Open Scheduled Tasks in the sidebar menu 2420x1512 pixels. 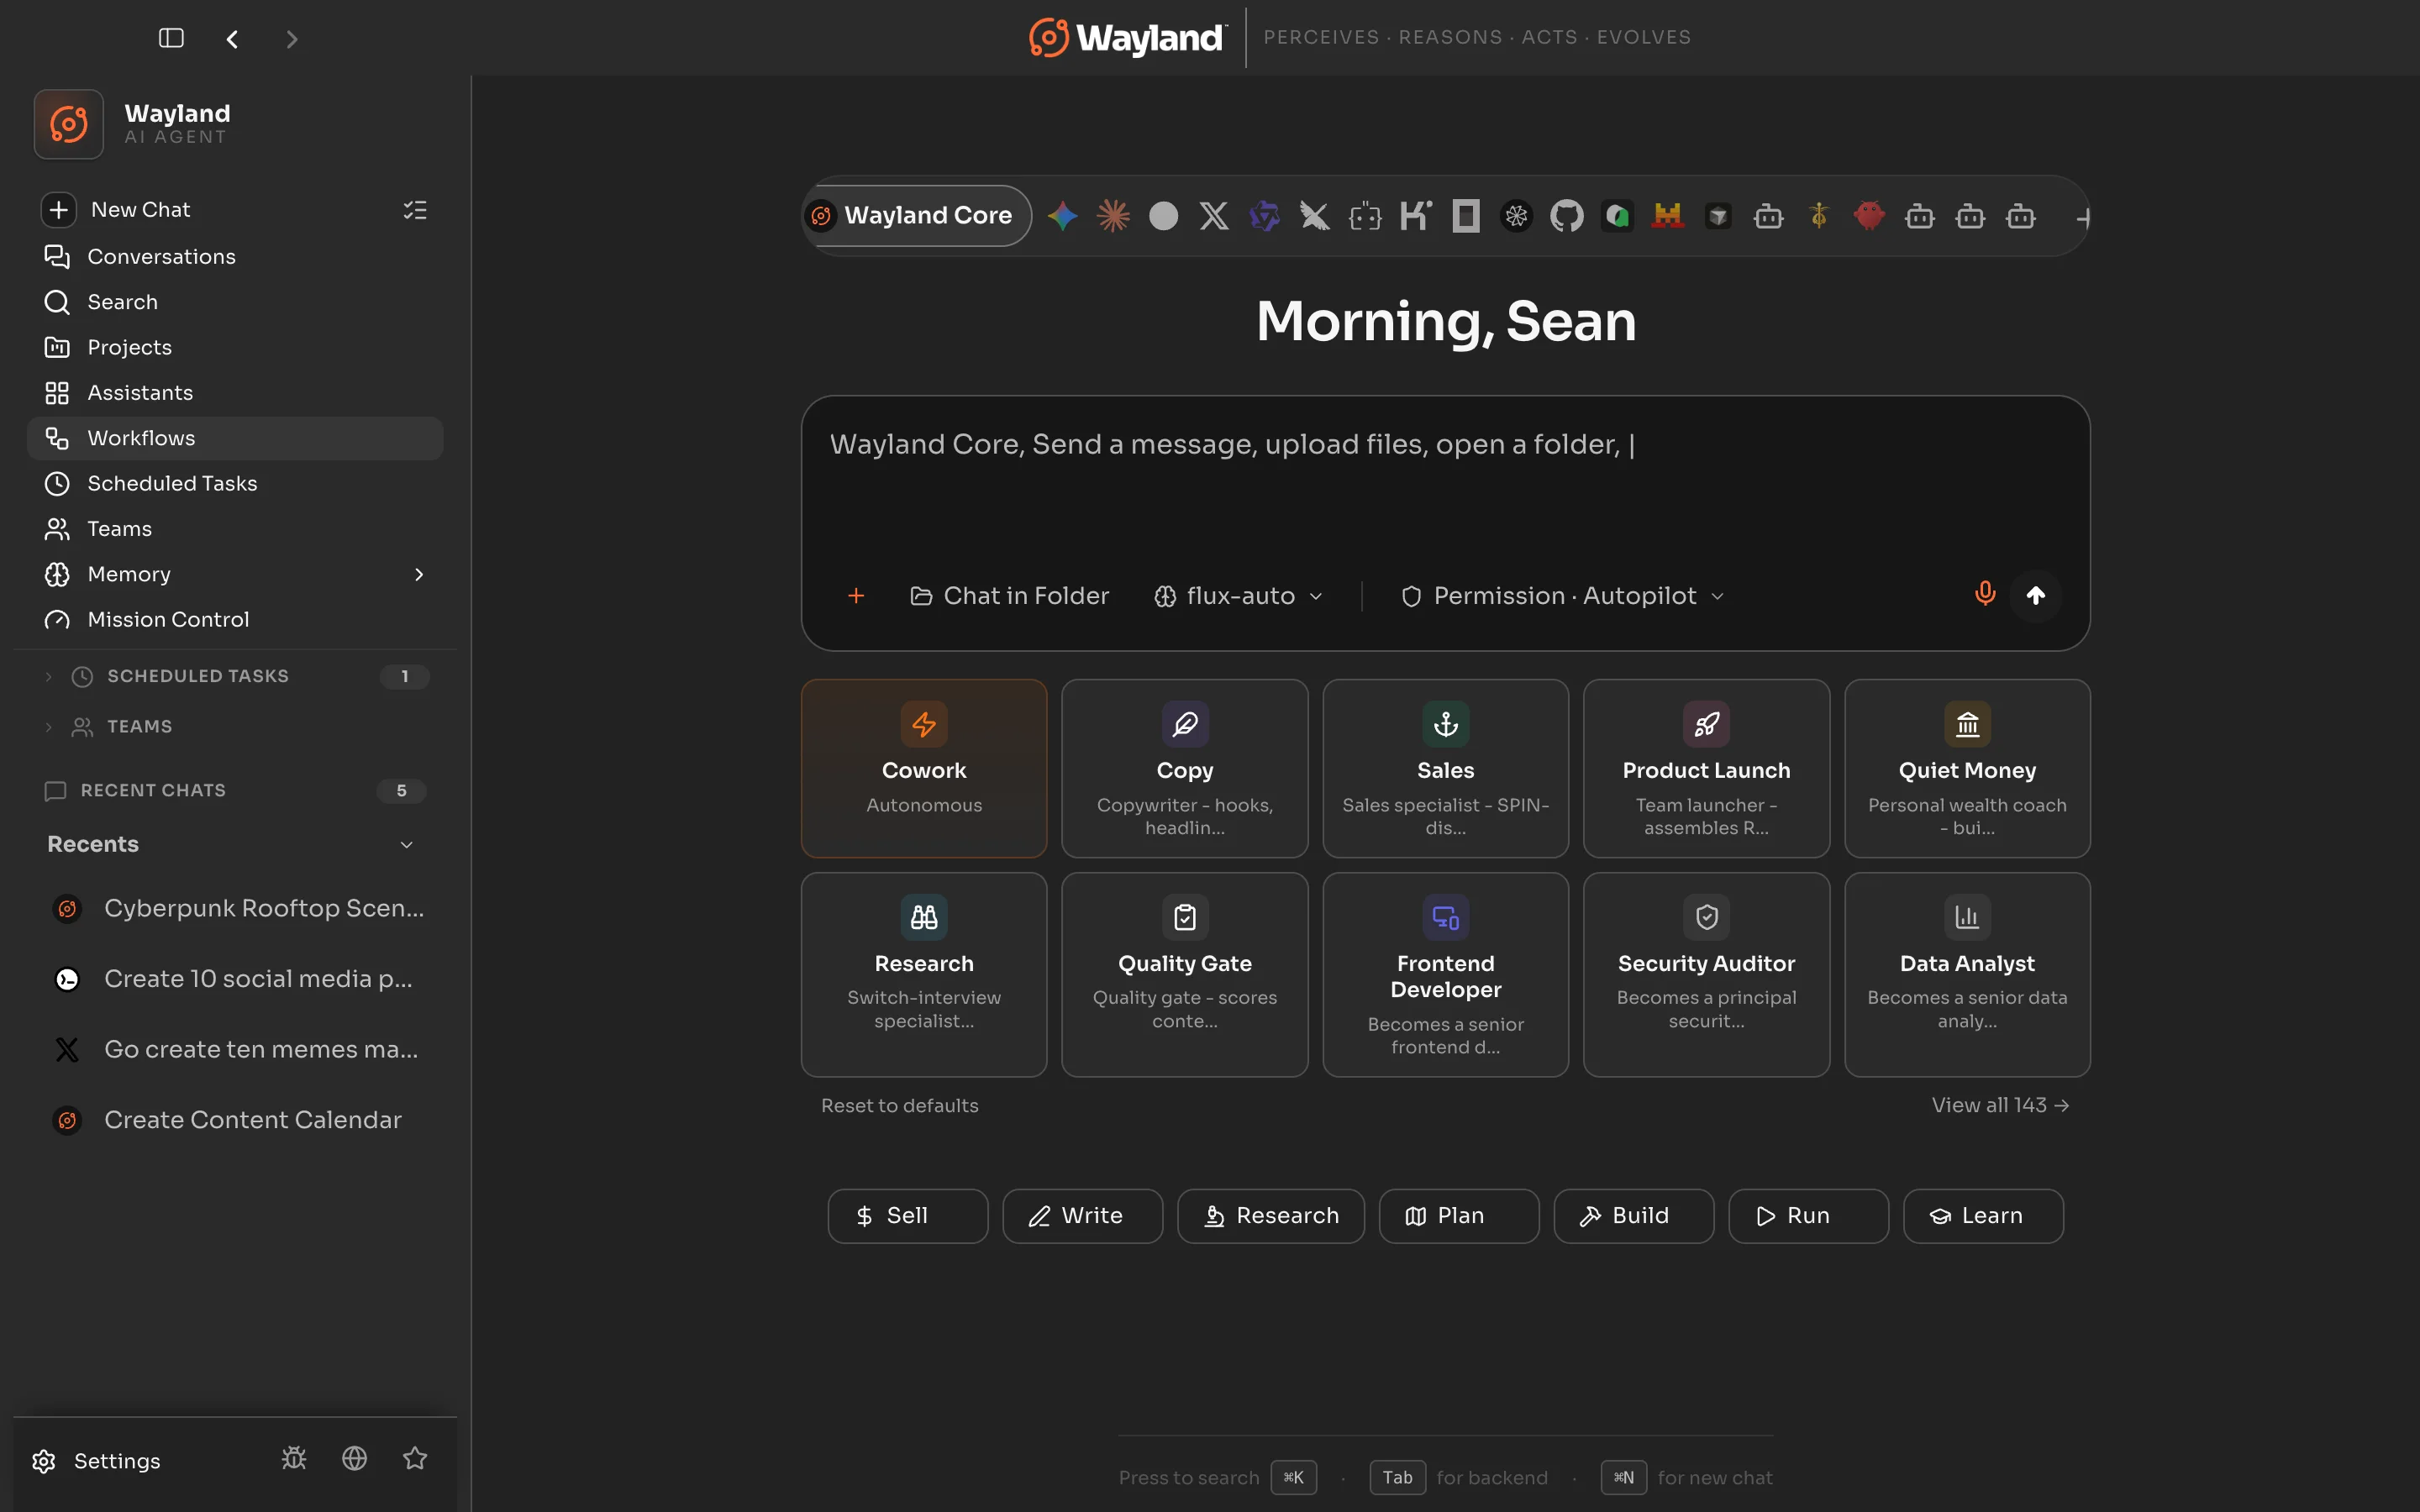[235, 484]
